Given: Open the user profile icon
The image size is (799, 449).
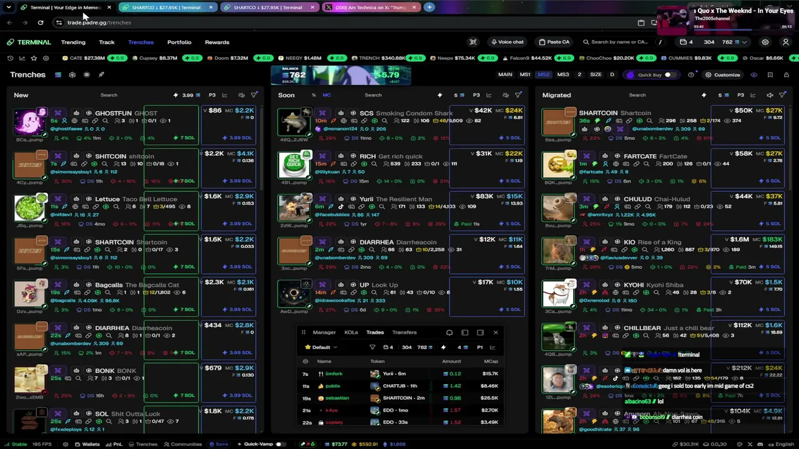Looking at the screenshot, I should (786, 42).
